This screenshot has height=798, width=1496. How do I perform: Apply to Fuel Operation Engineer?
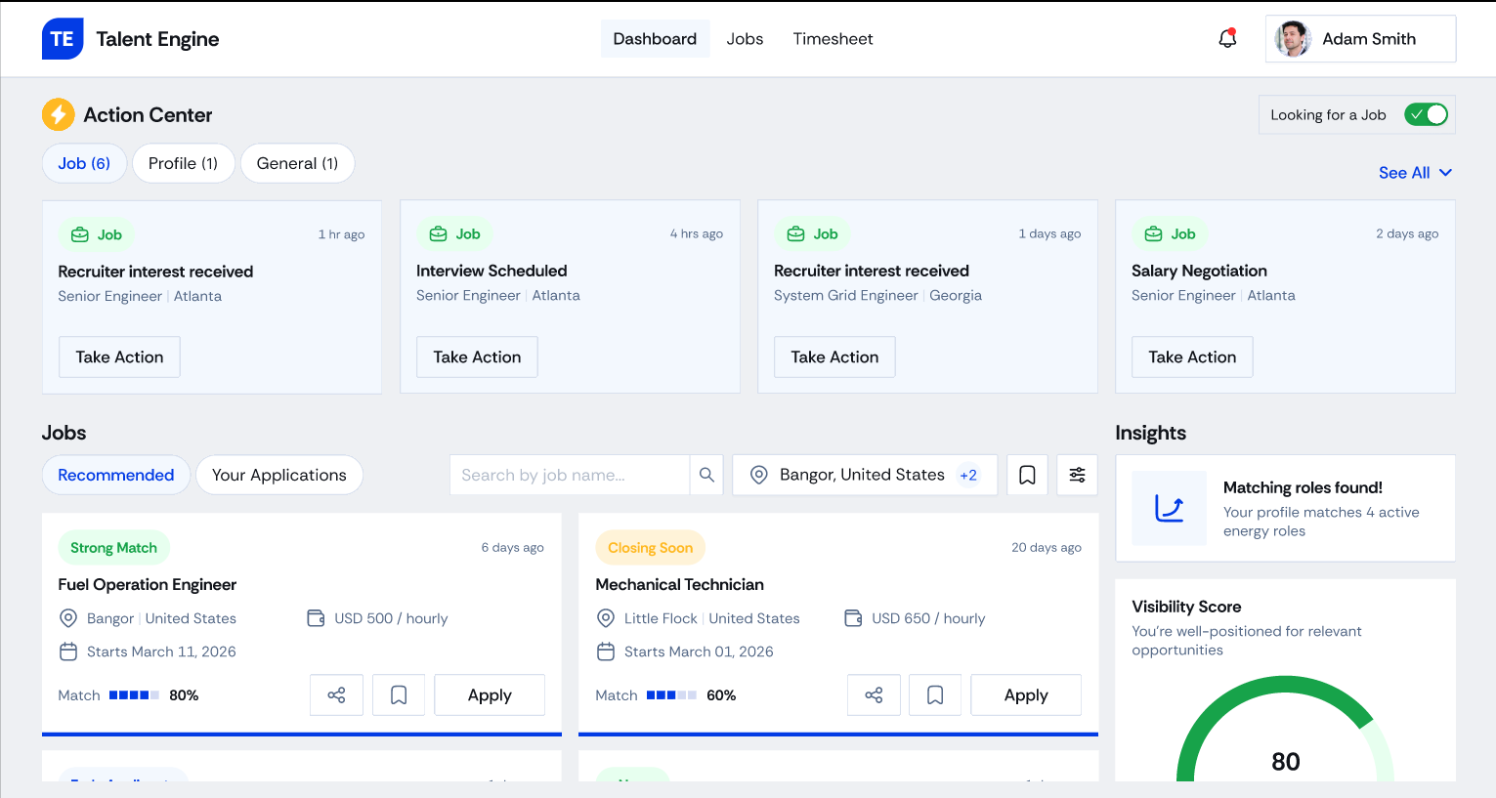[490, 695]
